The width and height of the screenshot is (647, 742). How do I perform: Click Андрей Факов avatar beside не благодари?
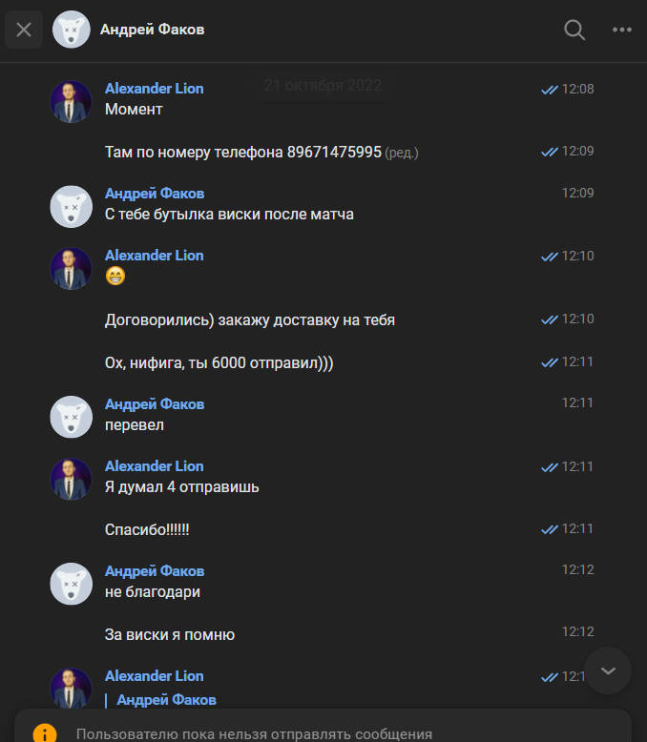pos(71,584)
